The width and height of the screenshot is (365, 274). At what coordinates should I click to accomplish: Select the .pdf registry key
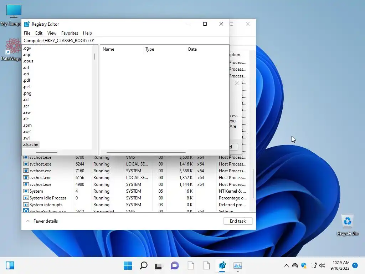(x=26, y=80)
